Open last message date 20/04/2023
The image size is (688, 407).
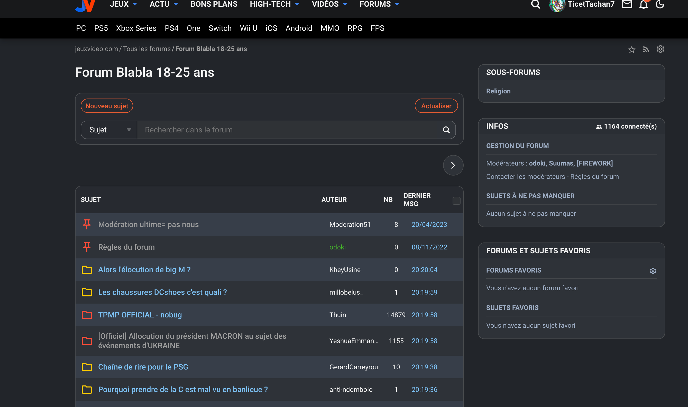(x=429, y=224)
